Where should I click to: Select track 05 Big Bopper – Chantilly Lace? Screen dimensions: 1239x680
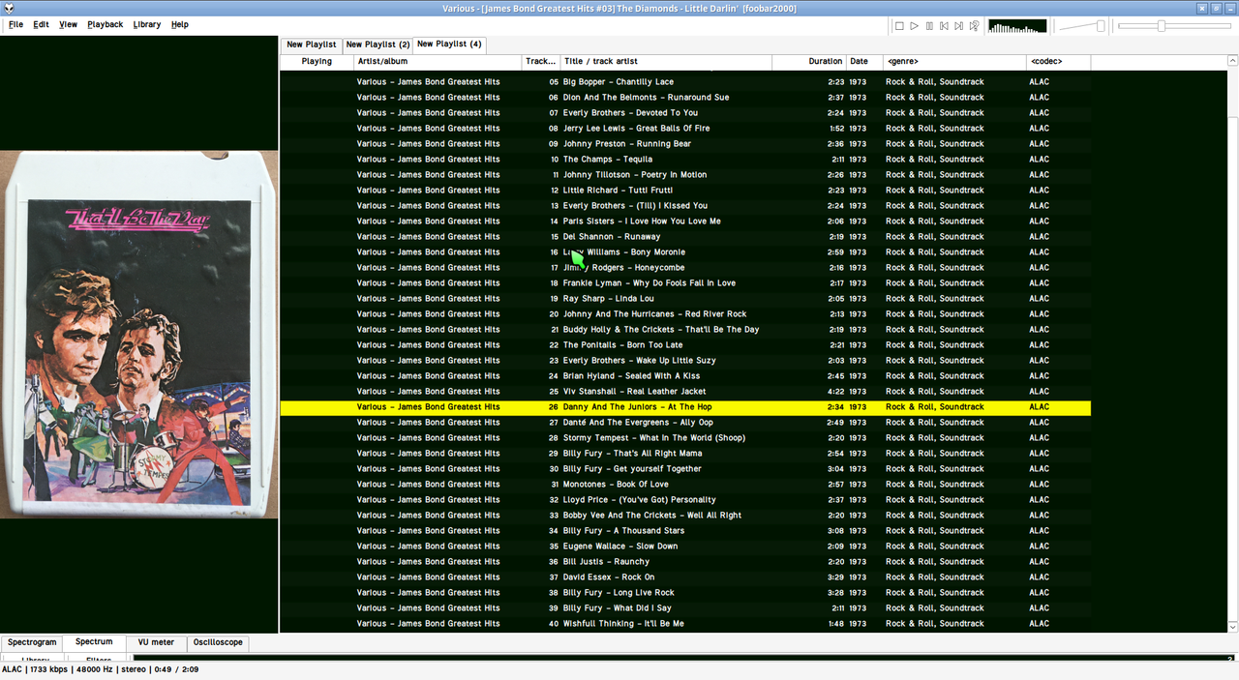pyautogui.click(x=685, y=82)
